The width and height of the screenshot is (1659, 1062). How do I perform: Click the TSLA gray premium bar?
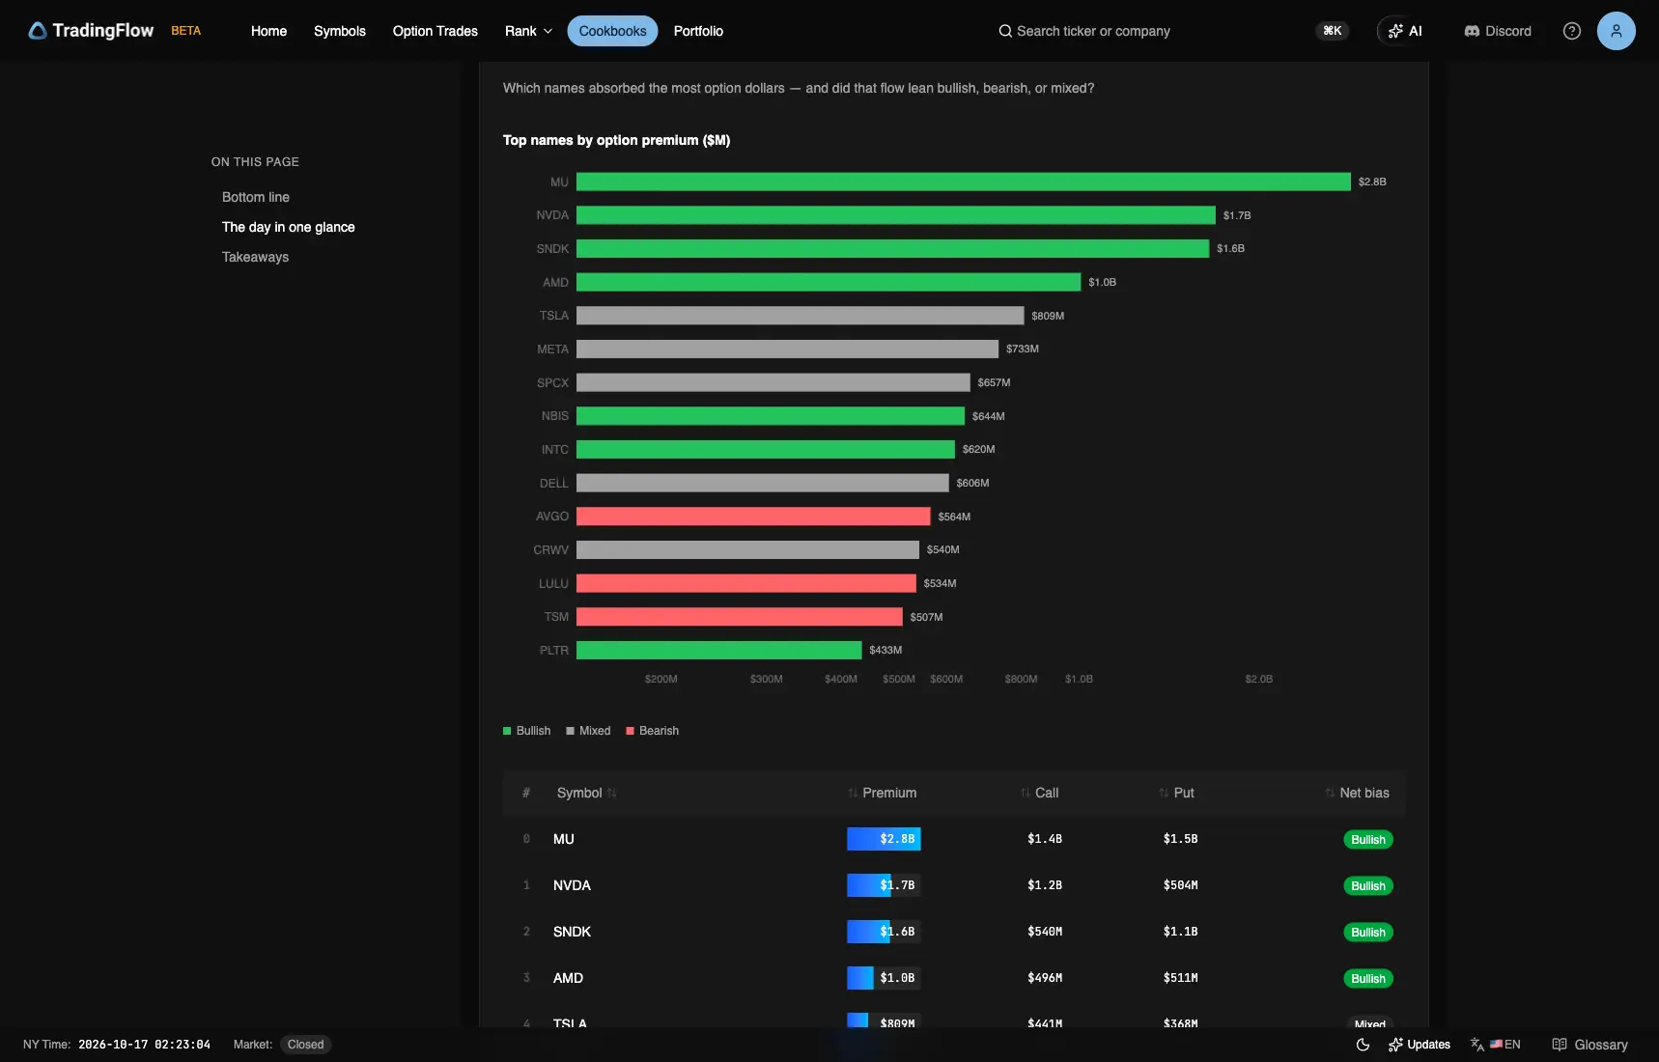800,316
